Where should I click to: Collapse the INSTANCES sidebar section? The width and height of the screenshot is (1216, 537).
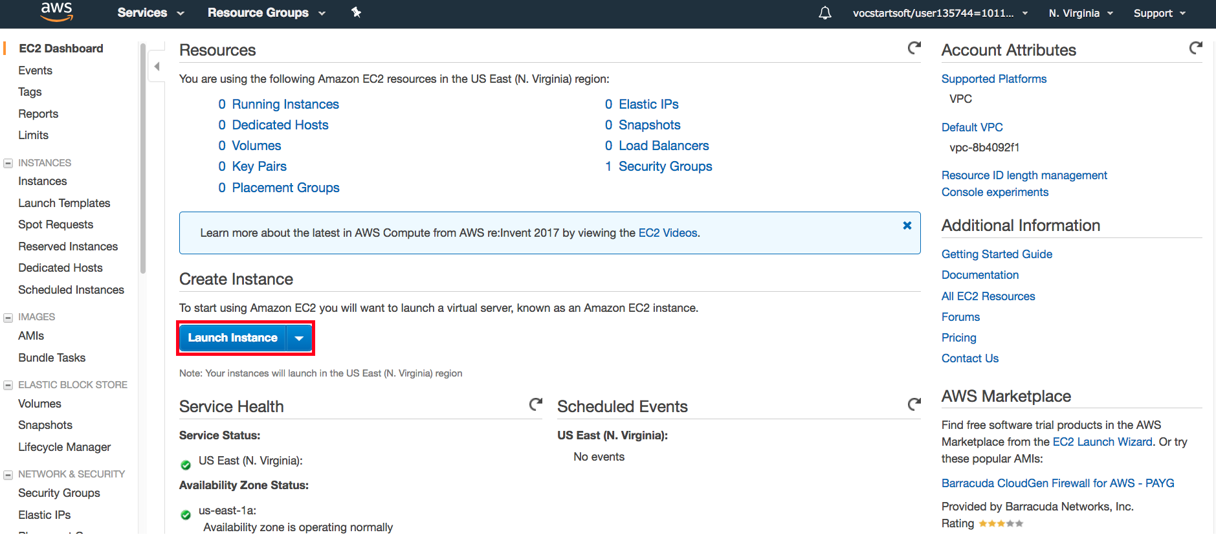coord(8,163)
